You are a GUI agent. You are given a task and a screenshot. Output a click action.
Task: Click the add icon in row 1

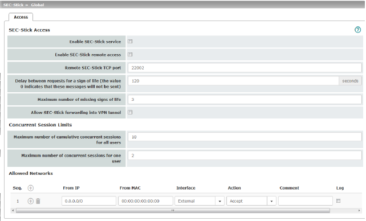[31, 201]
